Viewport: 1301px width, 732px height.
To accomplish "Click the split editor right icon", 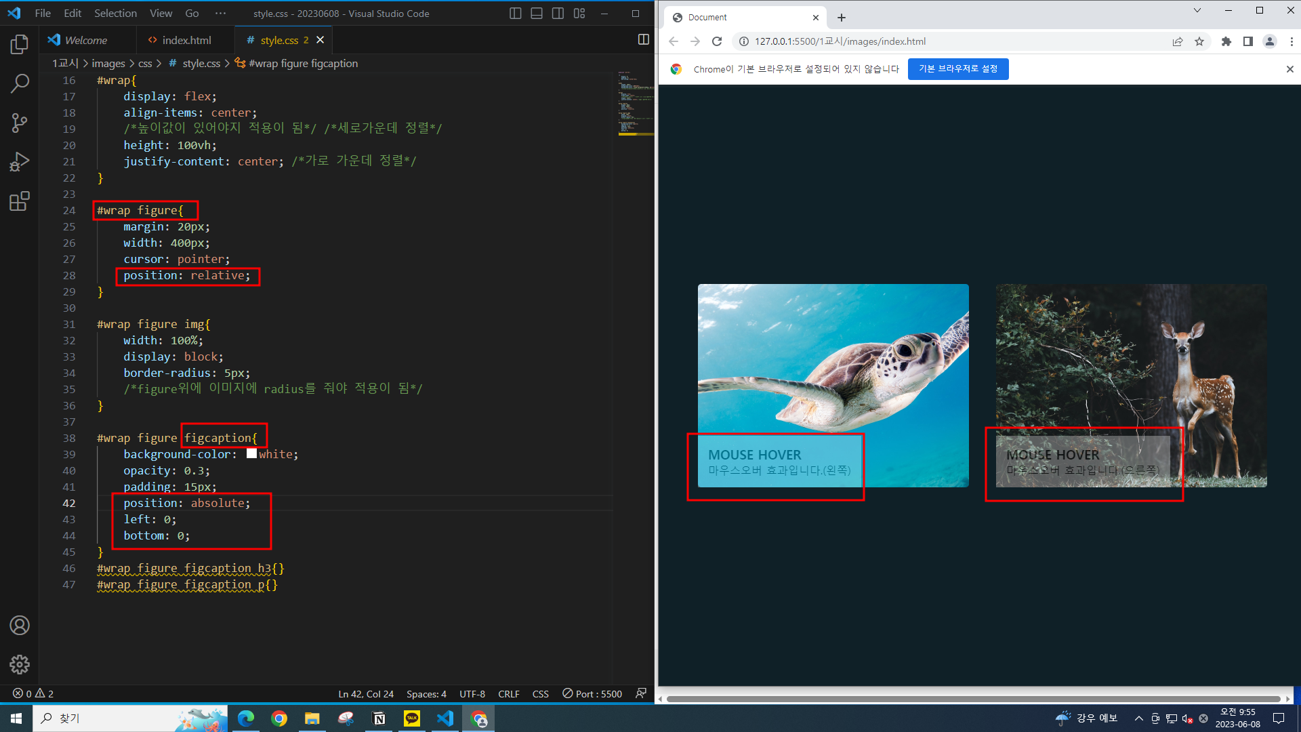I will tap(643, 40).
